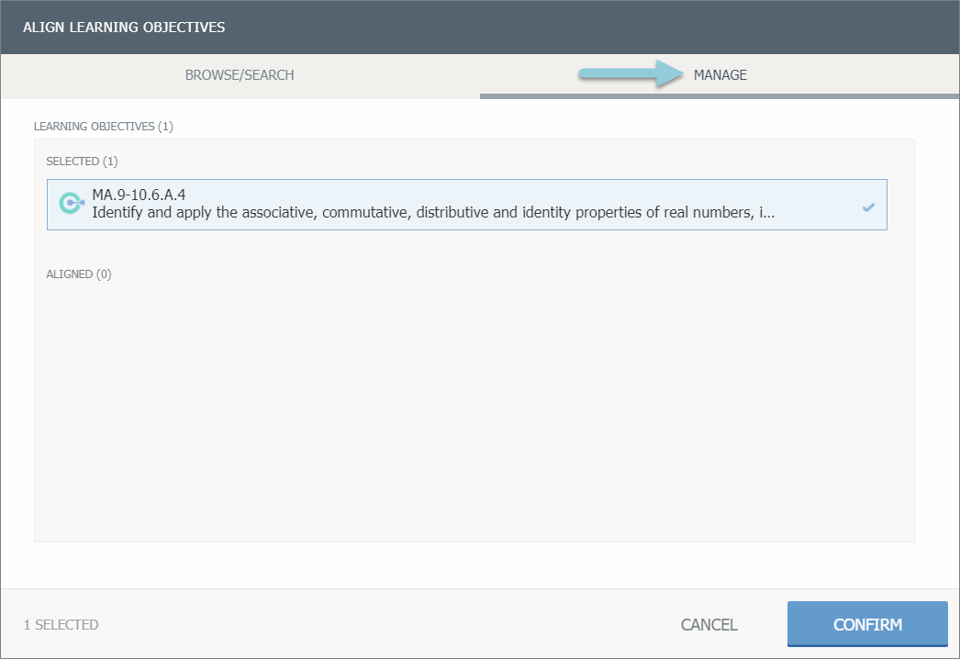This screenshot has height=659, width=960.
Task: Click the Selected (1) section heading
Action: tap(83, 162)
